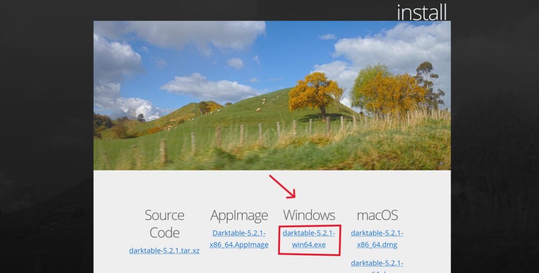Click the dark page background left of the content
Screen dimensions: 539x273
point(46,137)
